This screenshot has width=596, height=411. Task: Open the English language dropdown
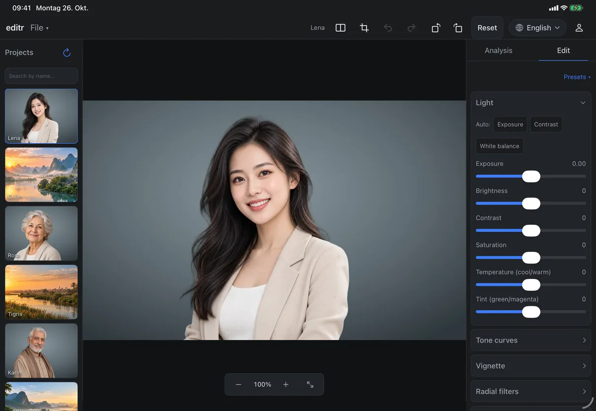tap(537, 28)
